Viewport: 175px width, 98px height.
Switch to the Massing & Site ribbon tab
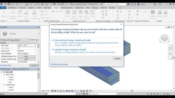(x=67, y=8)
